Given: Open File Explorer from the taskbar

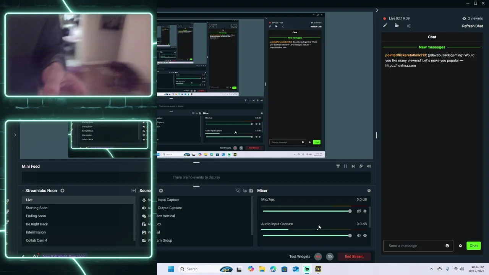Looking at the screenshot, I should coord(262,269).
